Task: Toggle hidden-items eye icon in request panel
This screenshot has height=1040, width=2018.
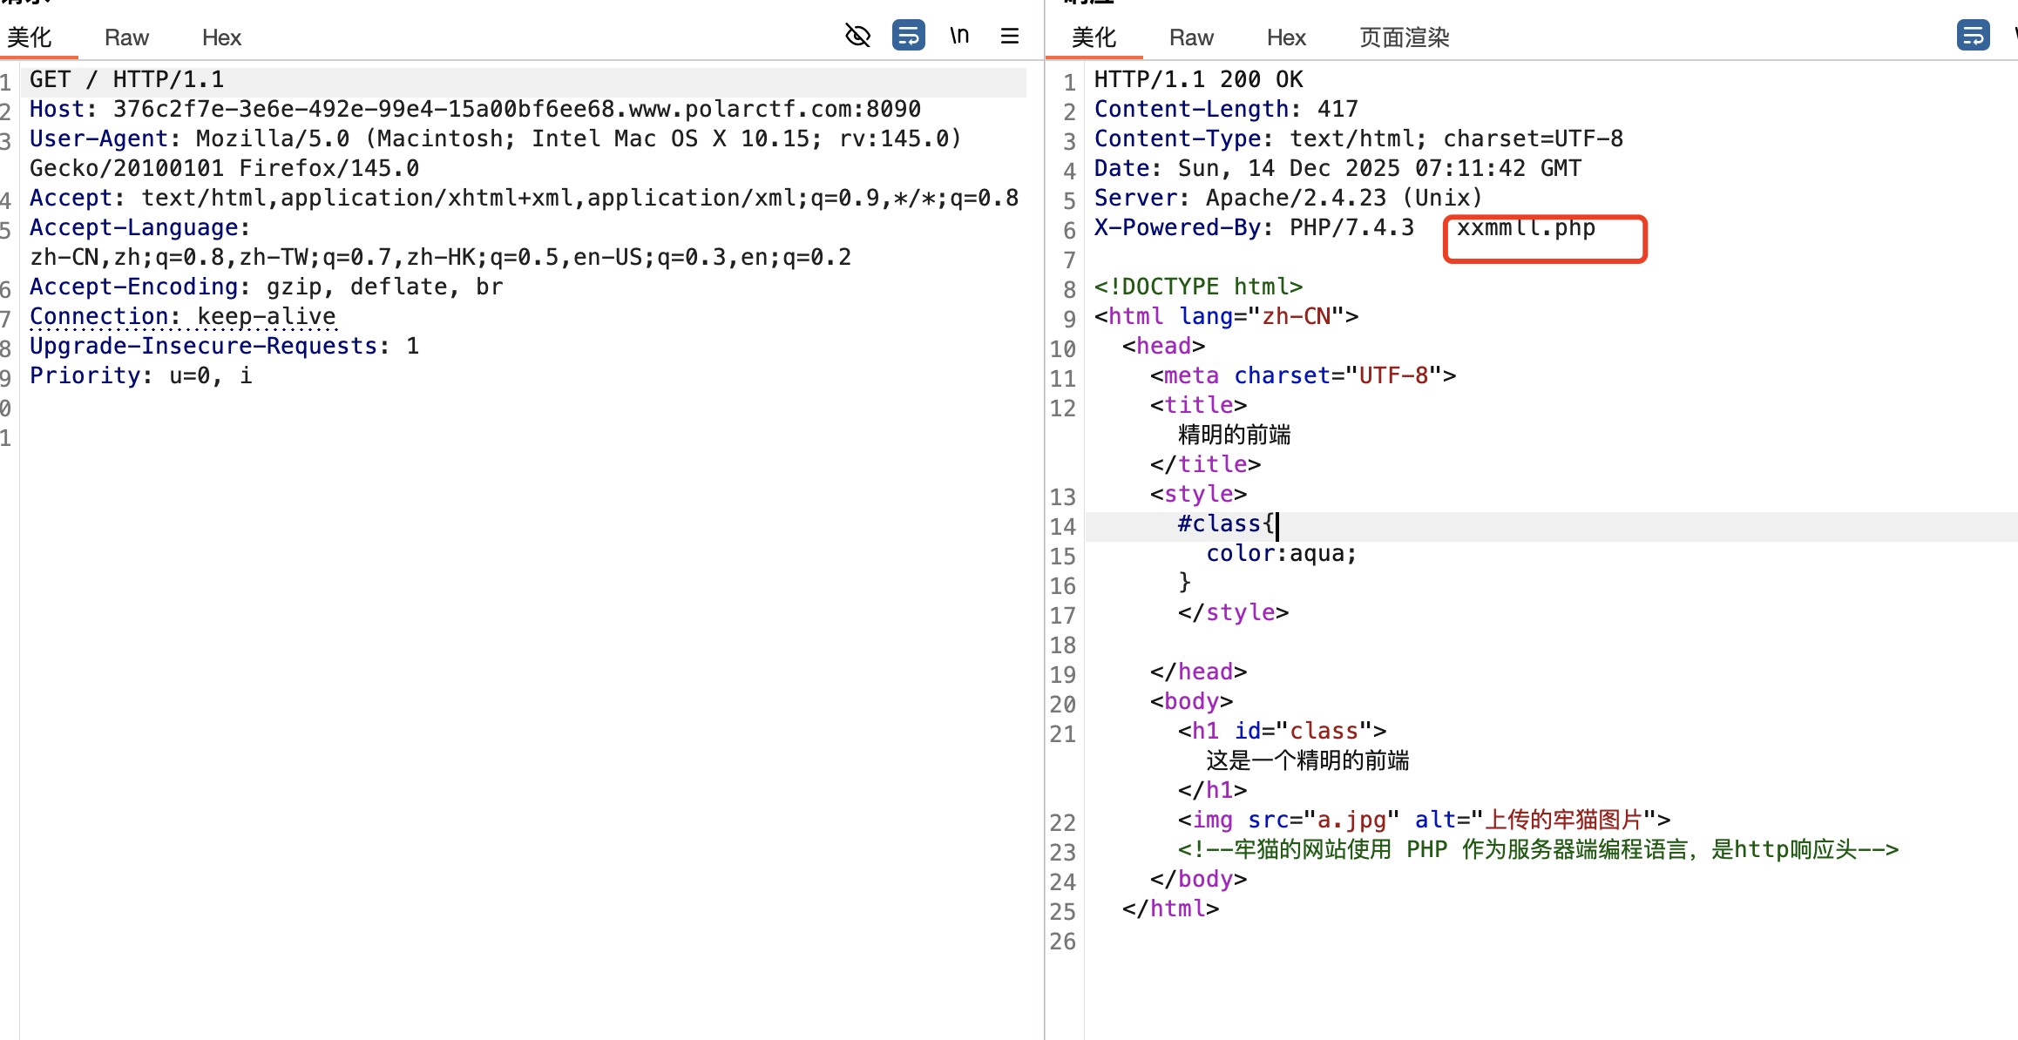Action: pyautogui.click(x=857, y=36)
